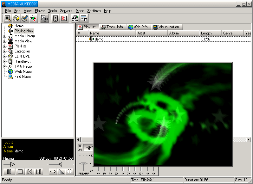
Task: Click the playlist scrollbar right arrow
Action: tap(249, 140)
